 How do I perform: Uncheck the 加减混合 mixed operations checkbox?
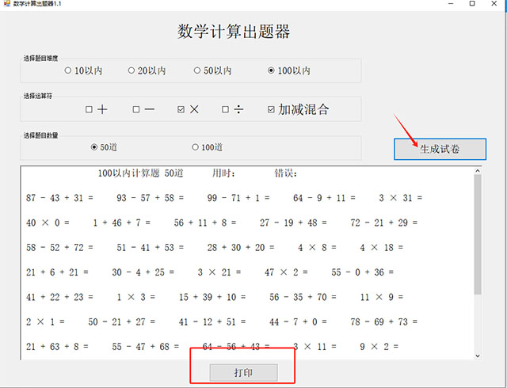(298, 109)
